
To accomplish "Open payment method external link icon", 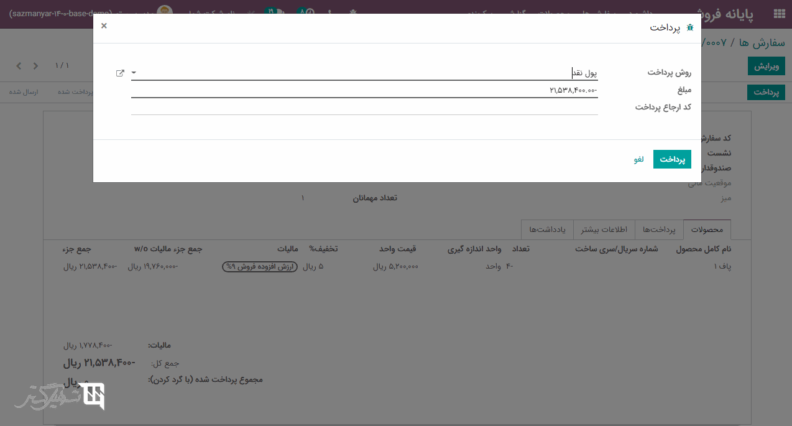I will [x=120, y=73].
